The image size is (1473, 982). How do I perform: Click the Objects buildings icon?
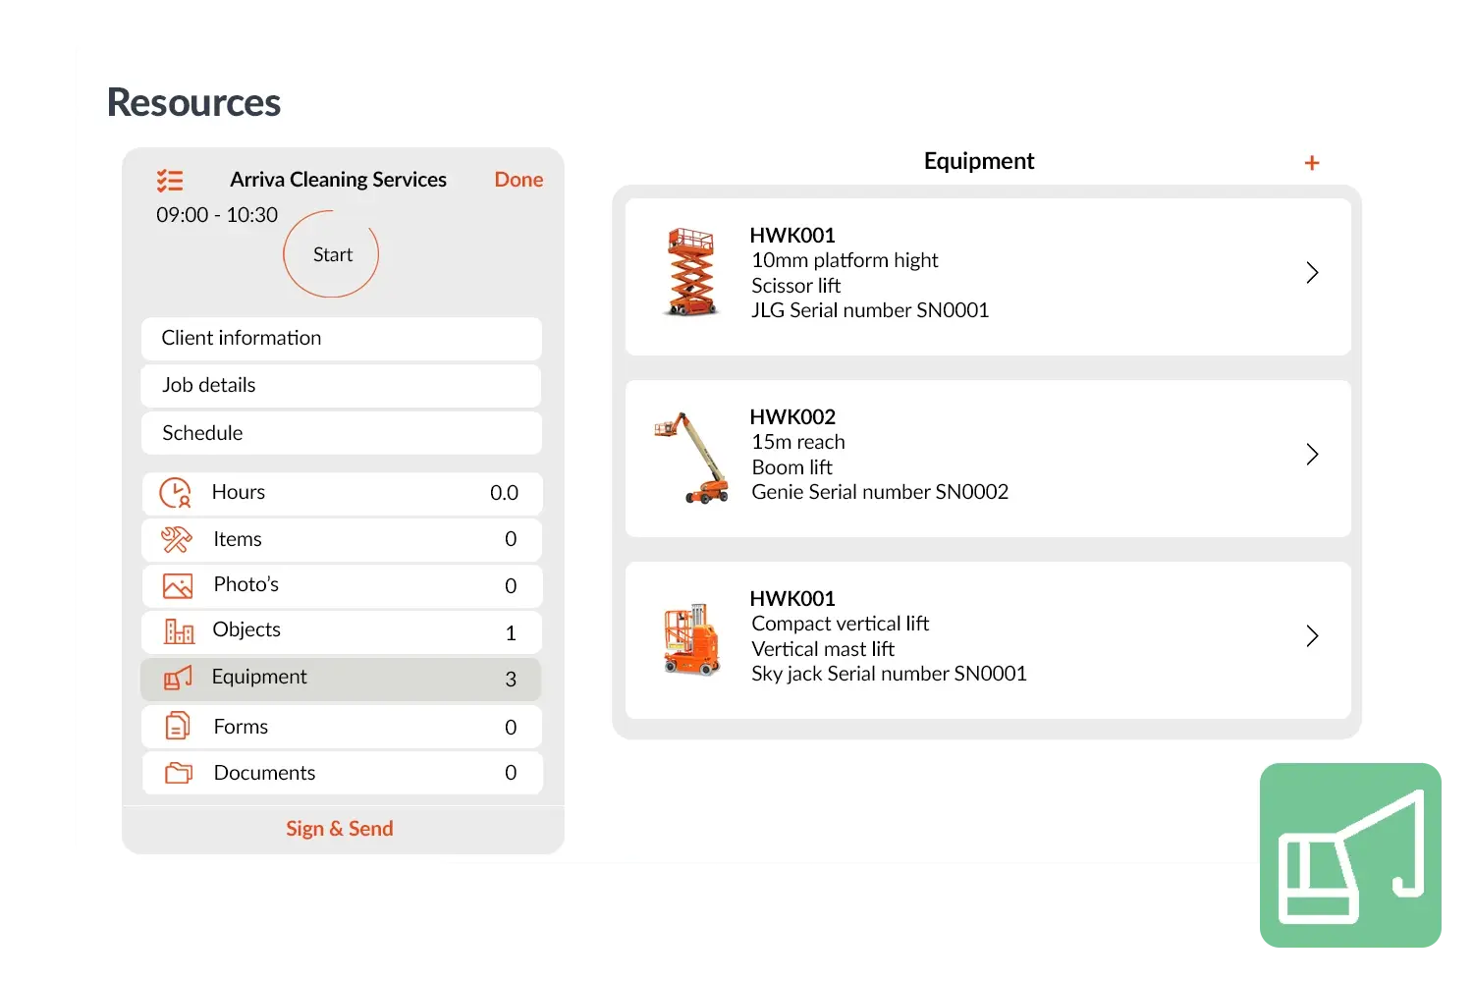179,631
